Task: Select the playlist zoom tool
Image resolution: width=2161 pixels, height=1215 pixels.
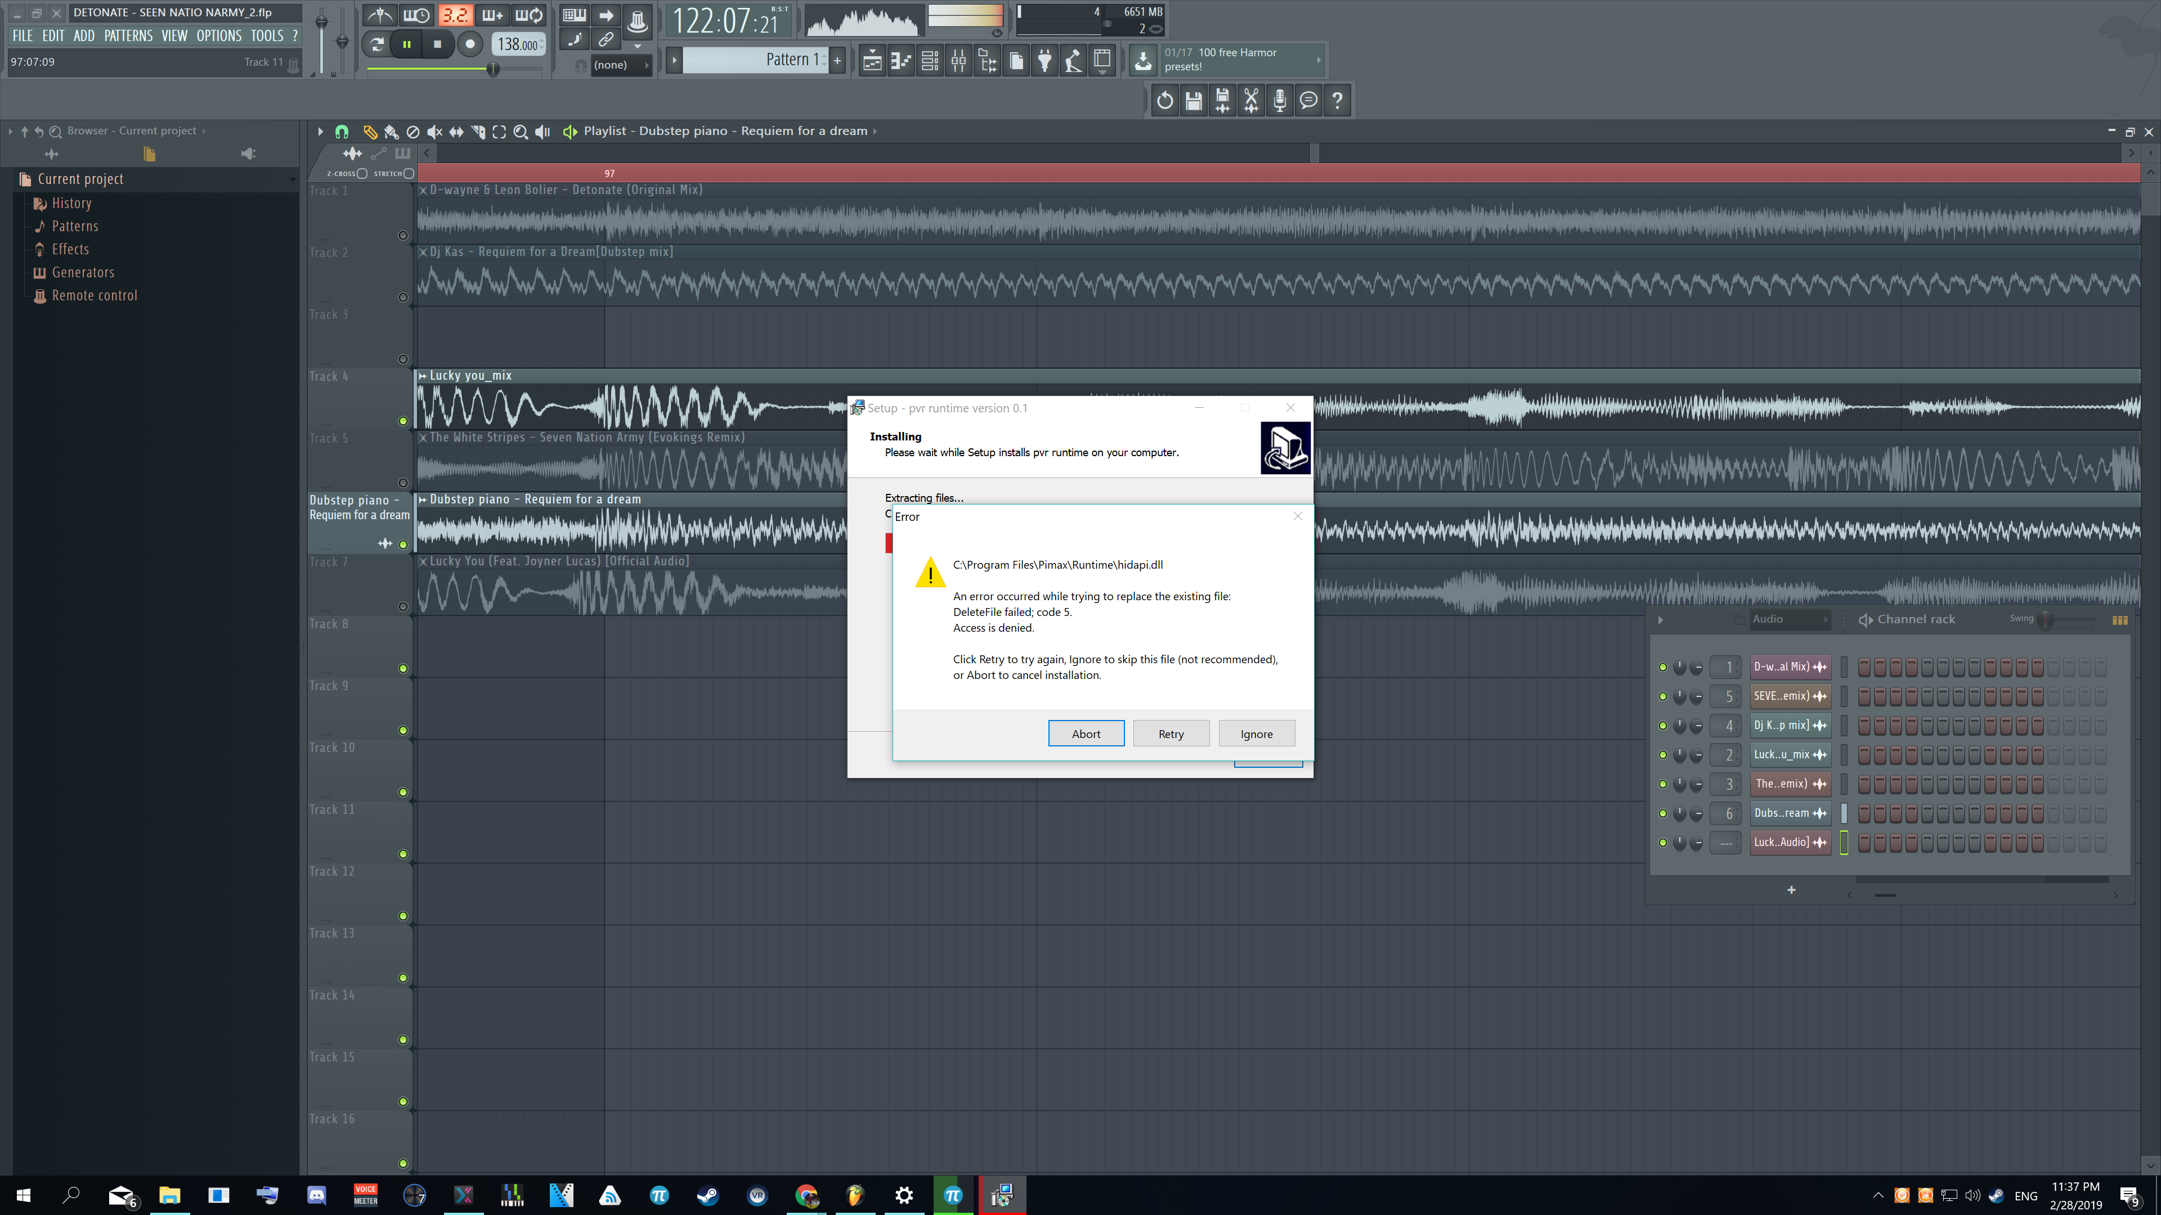Action: click(520, 132)
